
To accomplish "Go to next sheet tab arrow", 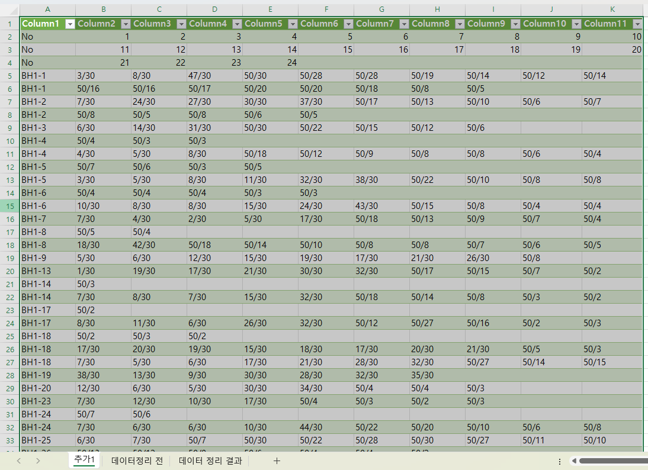I will [38, 461].
